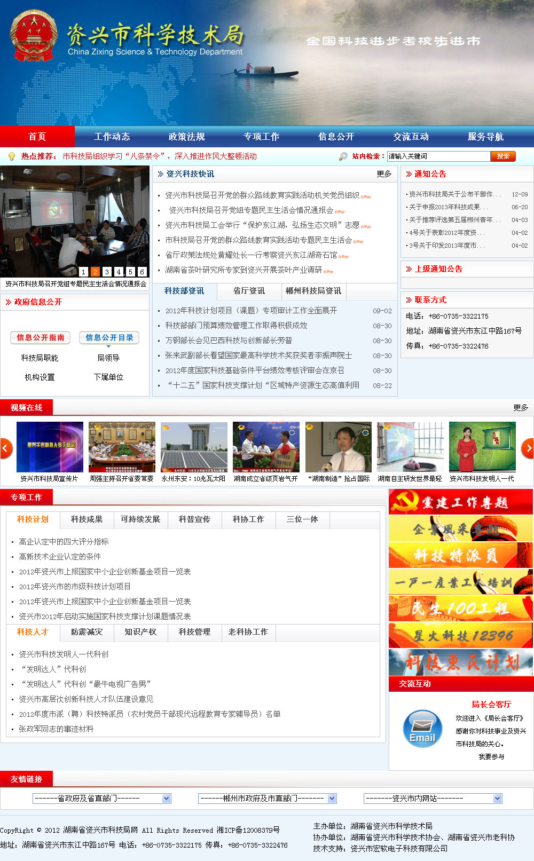Open the 科技惠民计划 banner
Image resolution: width=534 pixels, height=861 pixels.
[461, 662]
